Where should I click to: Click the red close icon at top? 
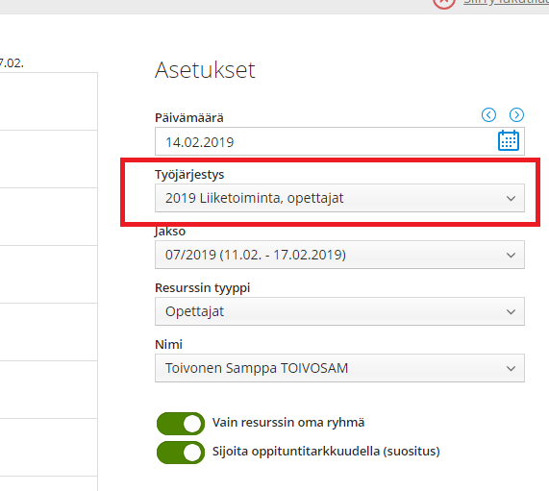pos(444,3)
